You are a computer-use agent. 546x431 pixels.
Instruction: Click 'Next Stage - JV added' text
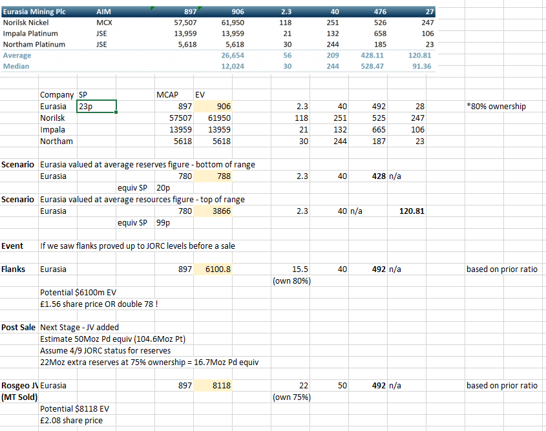click(x=79, y=327)
